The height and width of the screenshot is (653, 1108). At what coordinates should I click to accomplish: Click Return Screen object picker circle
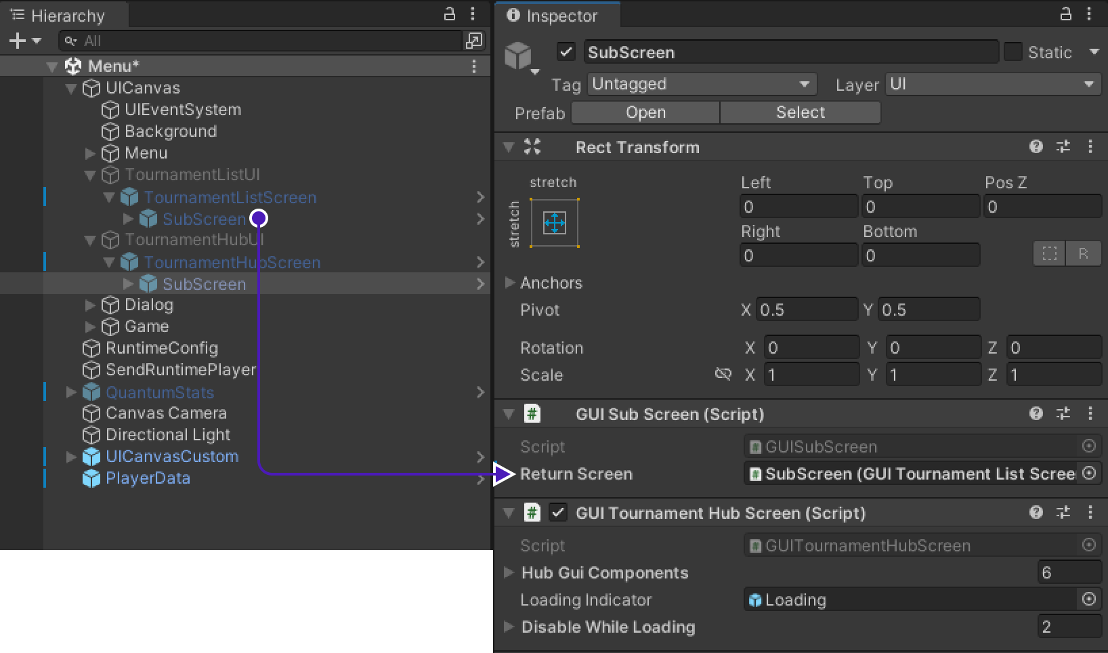pos(1089,473)
